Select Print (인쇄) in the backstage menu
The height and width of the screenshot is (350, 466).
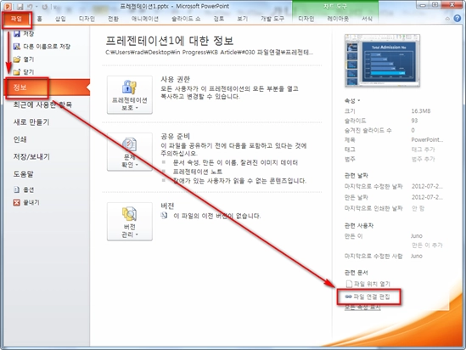pos(20,139)
